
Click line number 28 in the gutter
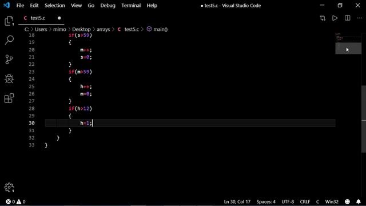pyautogui.click(x=32, y=108)
